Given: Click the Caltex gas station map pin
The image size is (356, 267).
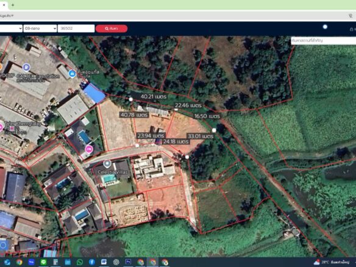Looking at the screenshot, I should [26, 67].
